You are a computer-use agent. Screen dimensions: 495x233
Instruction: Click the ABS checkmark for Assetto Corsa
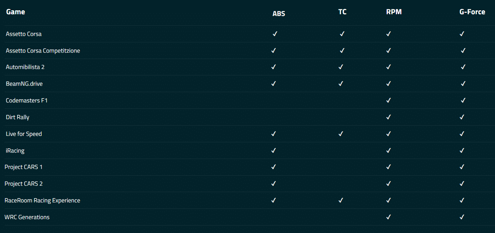[275, 34]
